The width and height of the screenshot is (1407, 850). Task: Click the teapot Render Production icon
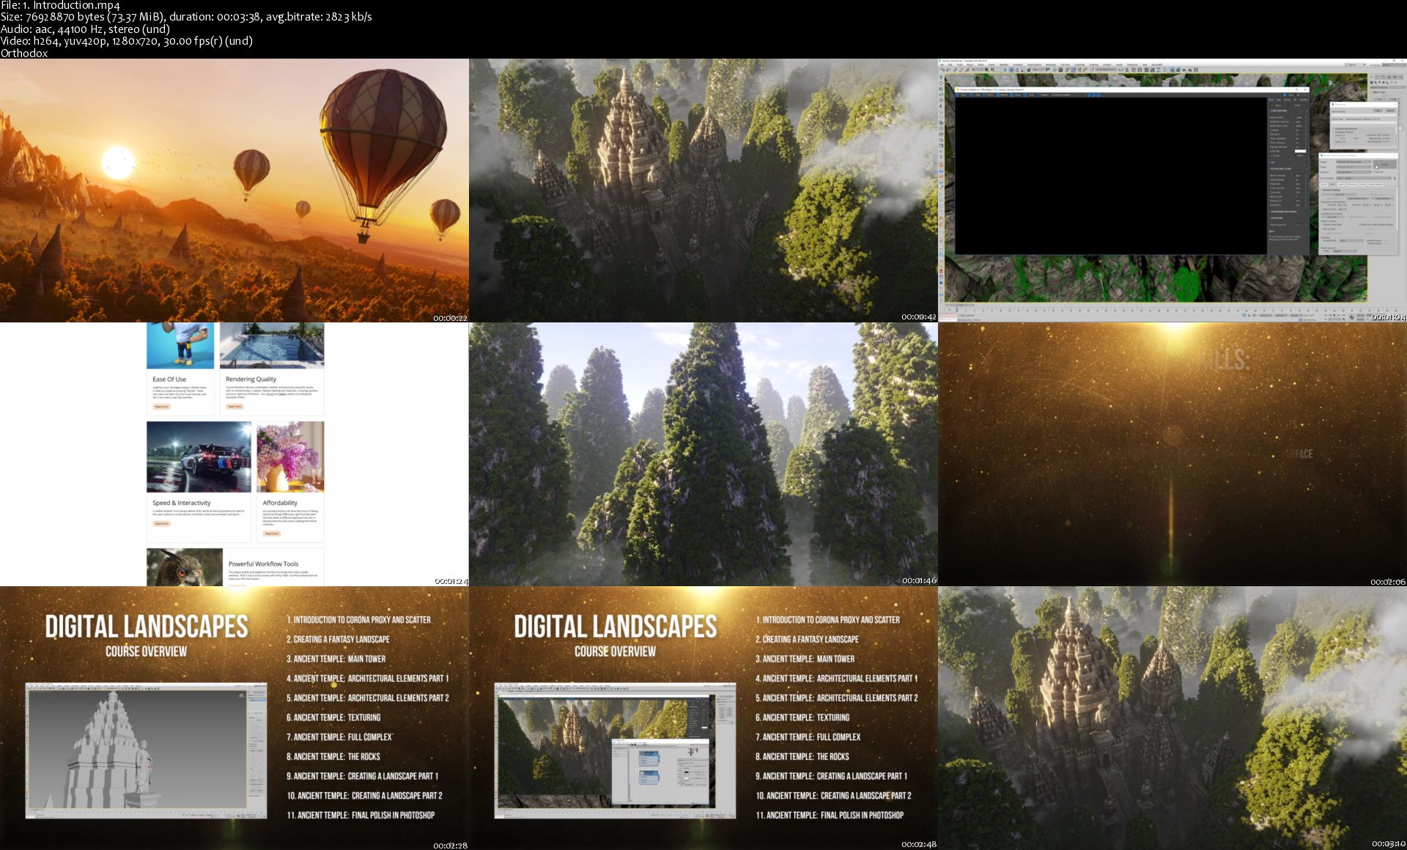point(1183,70)
